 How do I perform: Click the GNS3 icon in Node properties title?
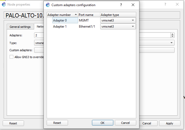click(4, 4)
